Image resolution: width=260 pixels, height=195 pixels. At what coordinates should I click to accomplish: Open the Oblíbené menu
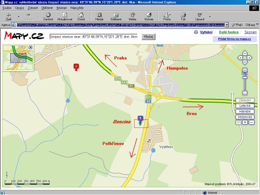[x=47, y=8]
